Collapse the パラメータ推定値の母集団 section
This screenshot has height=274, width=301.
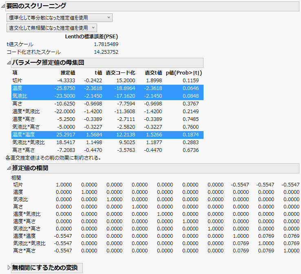[9, 63]
